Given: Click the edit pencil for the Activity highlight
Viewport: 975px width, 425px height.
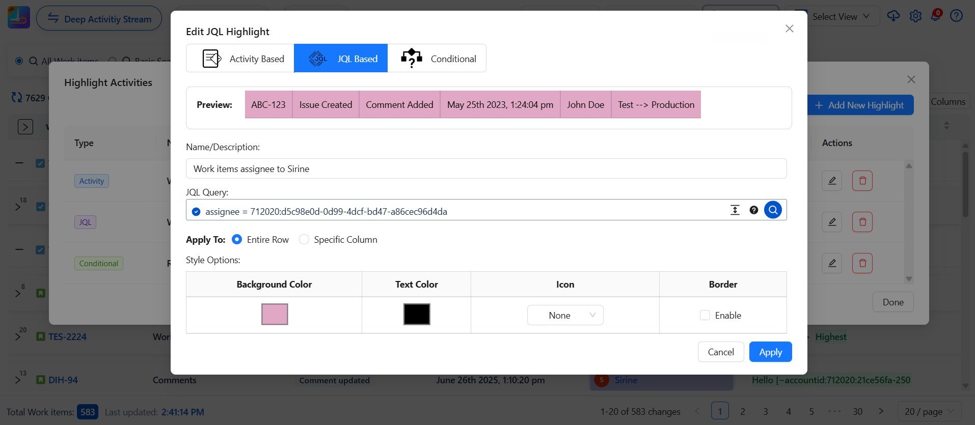Looking at the screenshot, I should point(831,181).
